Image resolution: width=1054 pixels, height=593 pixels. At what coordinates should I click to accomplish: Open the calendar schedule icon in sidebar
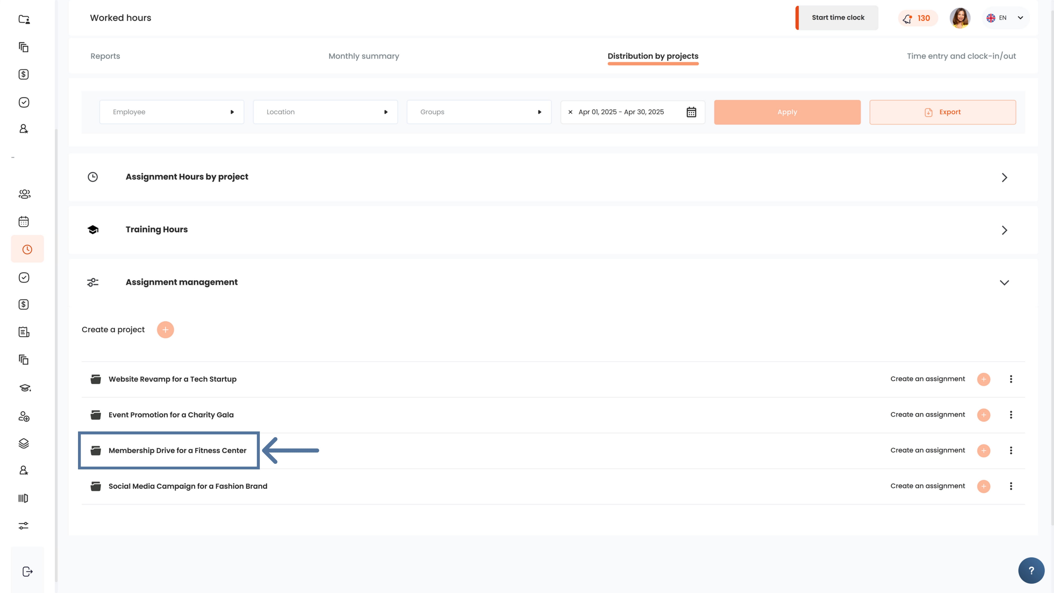point(24,221)
